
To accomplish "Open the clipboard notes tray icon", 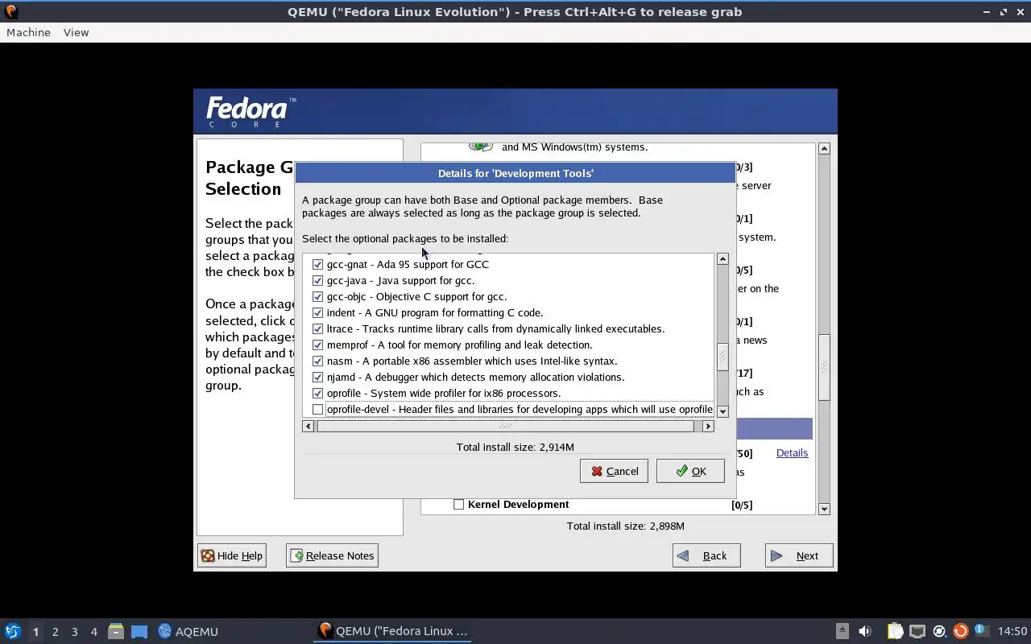I will coord(896,631).
